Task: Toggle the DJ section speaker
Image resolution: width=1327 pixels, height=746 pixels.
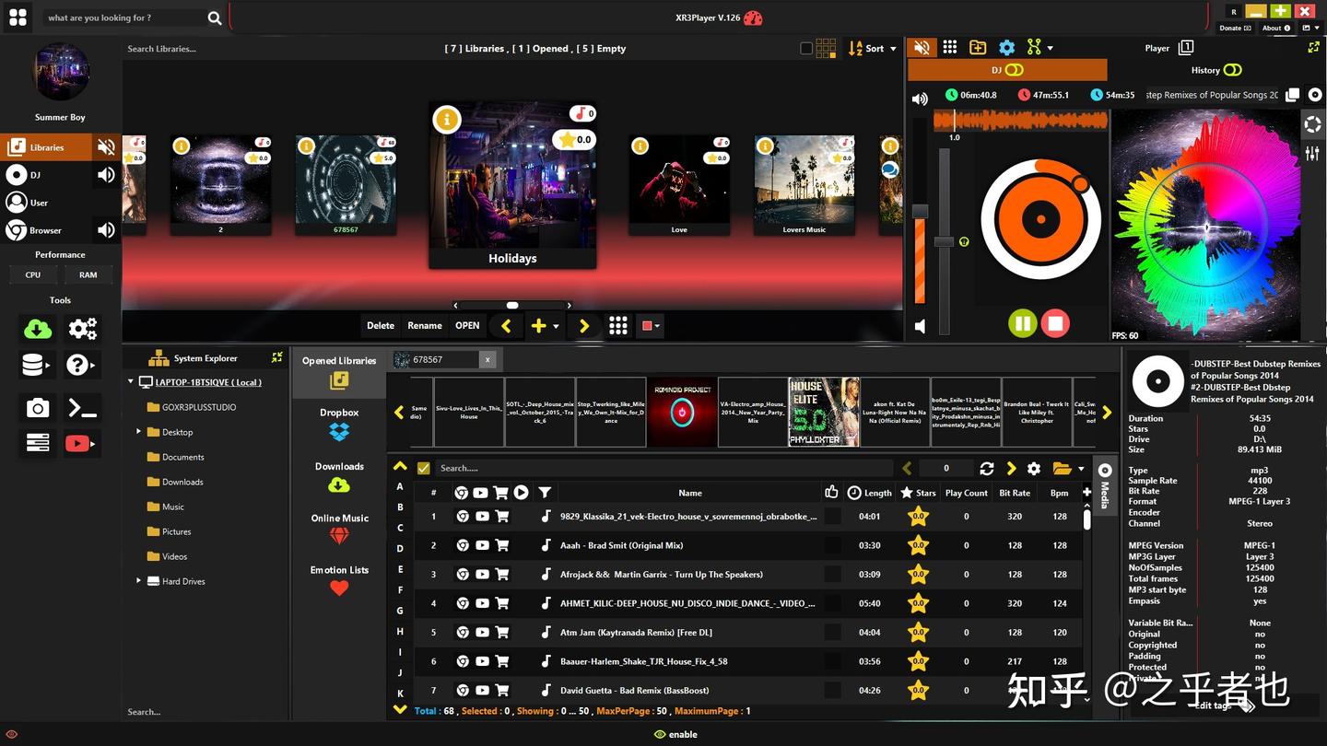Action: pos(107,175)
